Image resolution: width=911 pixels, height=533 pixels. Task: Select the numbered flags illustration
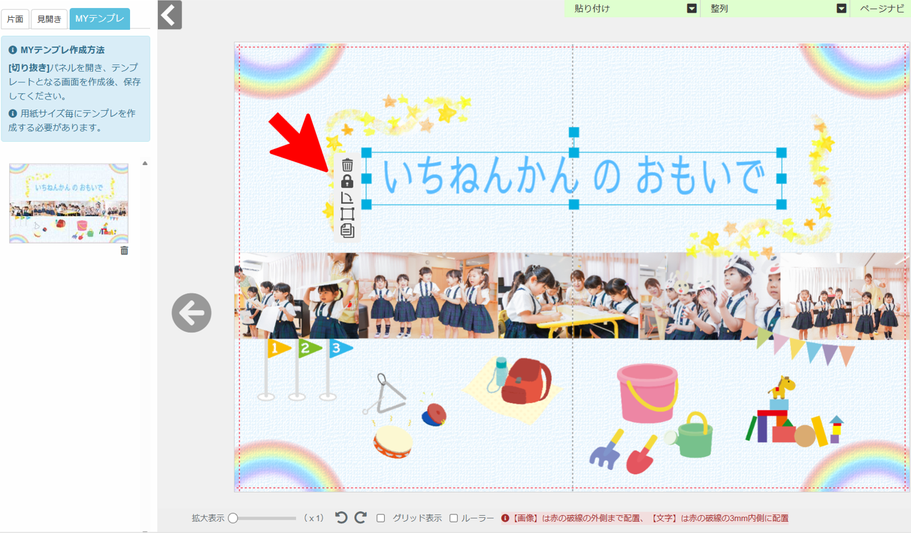coord(306,369)
